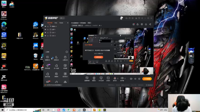Open the 如何把手机变成电脑摄像头 help link
200x112 pixels.
[x=54, y=85]
